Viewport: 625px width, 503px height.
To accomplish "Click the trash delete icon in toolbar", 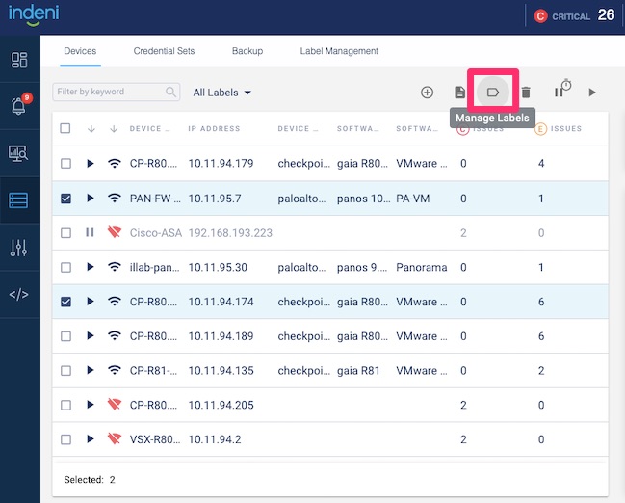I will 526,93.
